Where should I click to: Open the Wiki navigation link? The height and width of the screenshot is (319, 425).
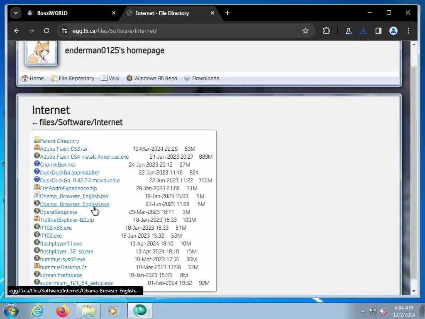110,79
